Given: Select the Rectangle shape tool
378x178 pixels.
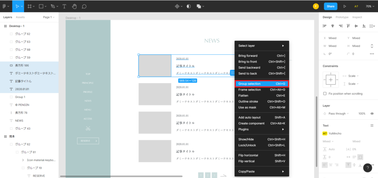Looking at the screenshot, I should [41, 6].
